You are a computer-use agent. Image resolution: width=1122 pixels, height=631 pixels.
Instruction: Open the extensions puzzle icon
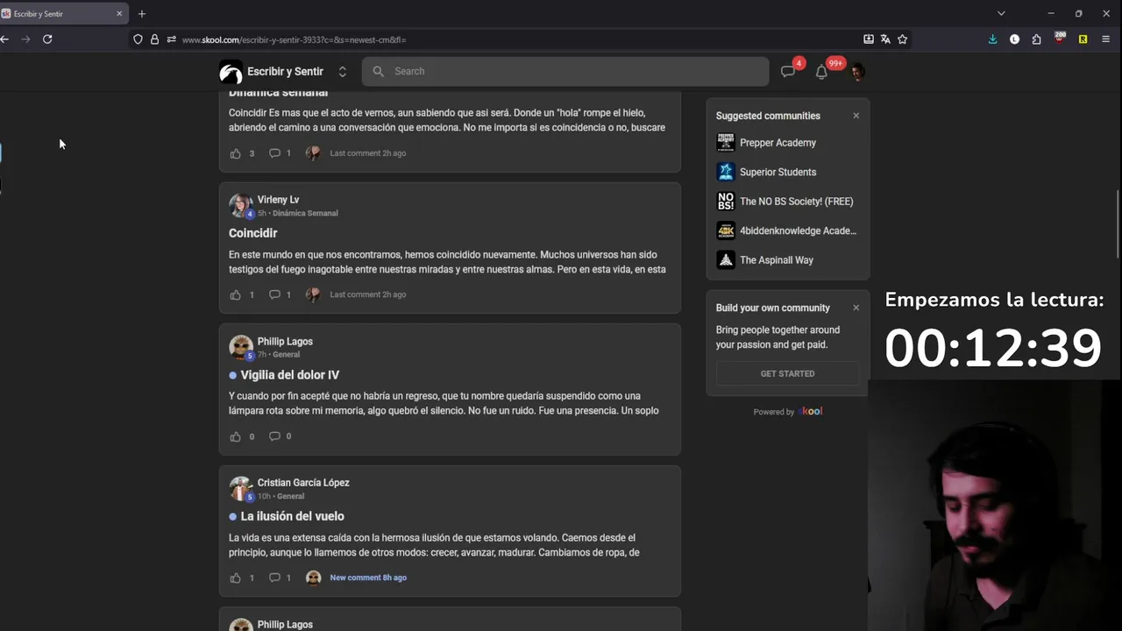tap(1036, 39)
